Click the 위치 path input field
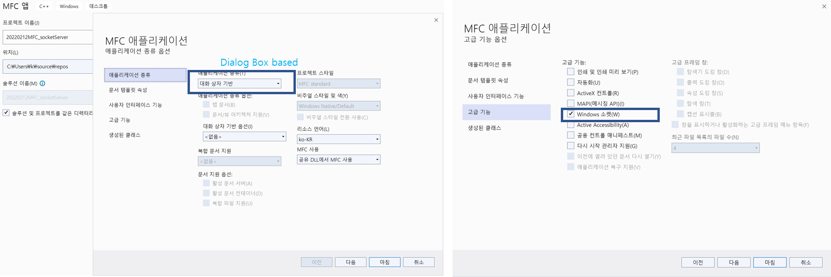Viewport: 831px width, 277px height. pyautogui.click(x=48, y=67)
